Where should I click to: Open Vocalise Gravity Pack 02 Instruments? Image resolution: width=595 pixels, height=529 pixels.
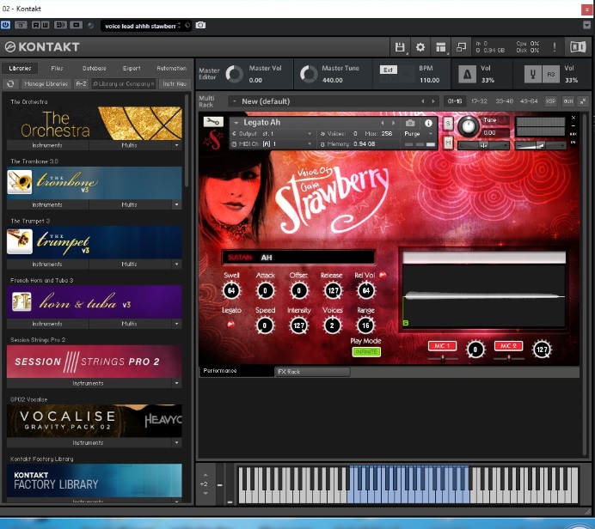[x=88, y=442]
